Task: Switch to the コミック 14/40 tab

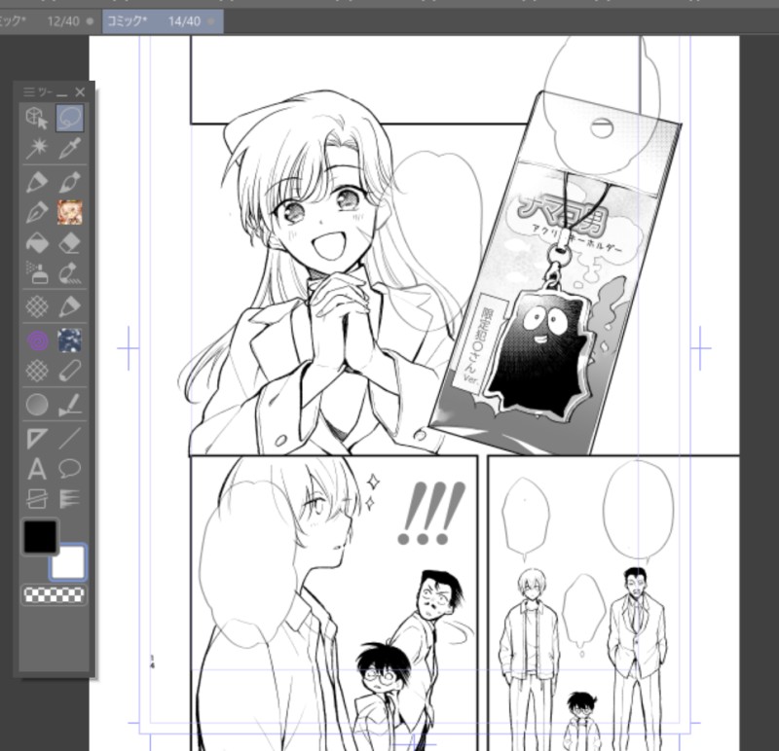Action: 163,21
